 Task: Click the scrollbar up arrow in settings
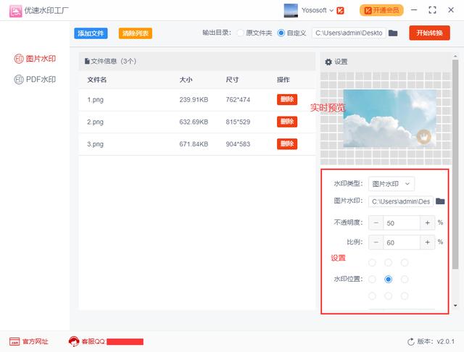pos(455,56)
